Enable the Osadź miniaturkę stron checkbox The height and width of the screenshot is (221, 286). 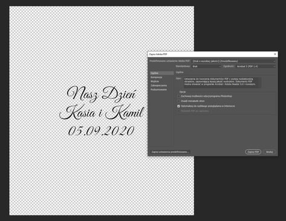click(x=178, y=101)
